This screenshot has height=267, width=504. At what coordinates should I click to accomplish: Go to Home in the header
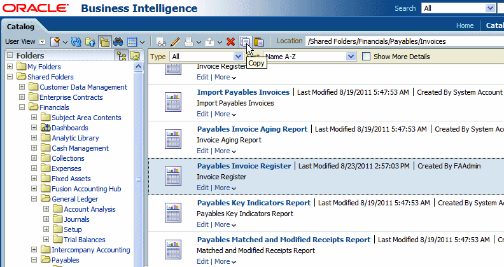coord(465,25)
